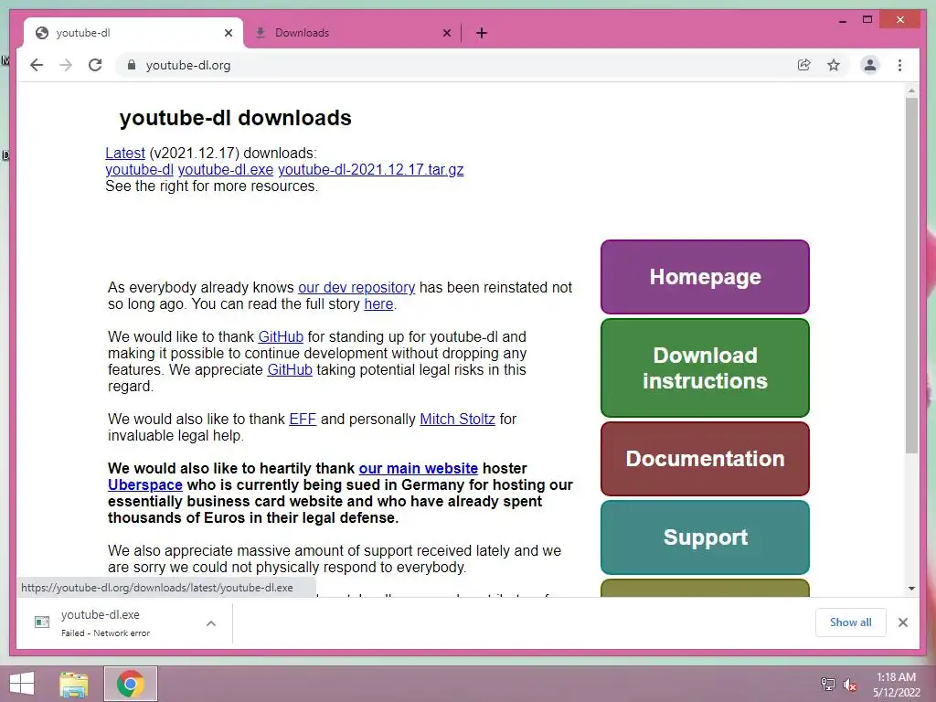This screenshot has height=702, width=936.
Task: Click the forward navigation arrow
Action: click(x=66, y=65)
